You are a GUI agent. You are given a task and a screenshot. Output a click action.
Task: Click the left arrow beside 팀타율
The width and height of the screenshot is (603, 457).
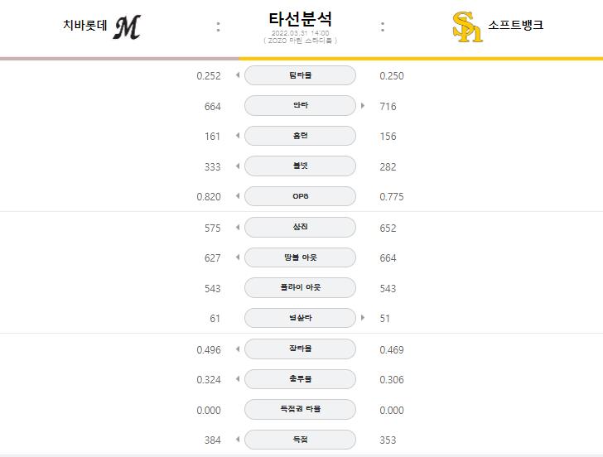click(238, 75)
